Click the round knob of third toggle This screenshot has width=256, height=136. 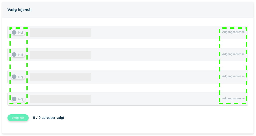(x=14, y=77)
